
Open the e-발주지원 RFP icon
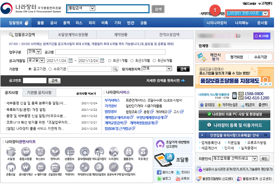tap(41, 167)
